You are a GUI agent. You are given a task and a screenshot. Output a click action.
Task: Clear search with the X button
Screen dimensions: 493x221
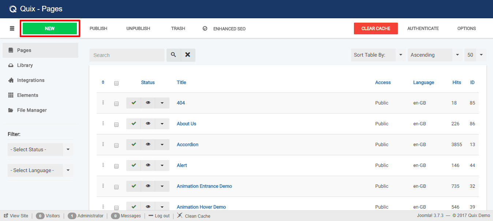point(188,55)
